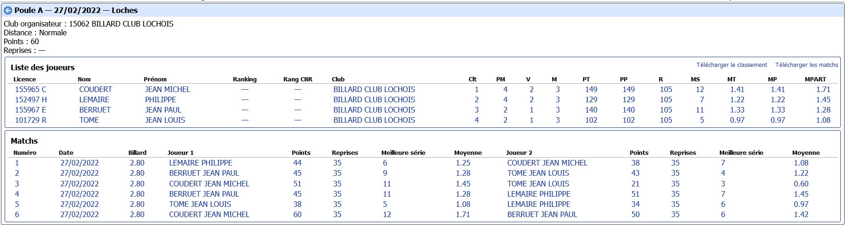Open match number 1 row

click(17, 163)
